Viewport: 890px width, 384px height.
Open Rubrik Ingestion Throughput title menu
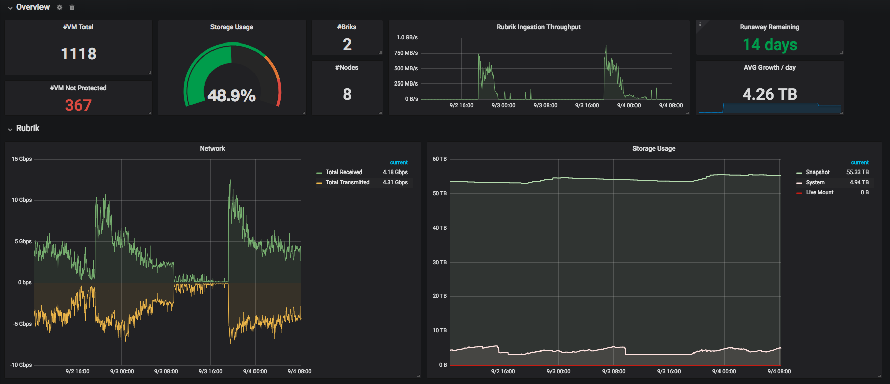(538, 27)
